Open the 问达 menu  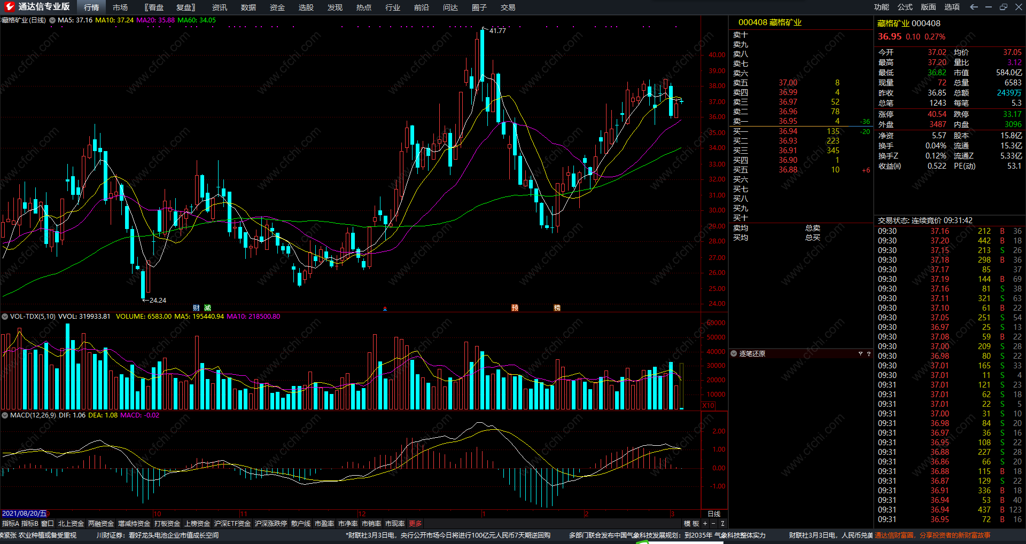[x=450, y=7]
